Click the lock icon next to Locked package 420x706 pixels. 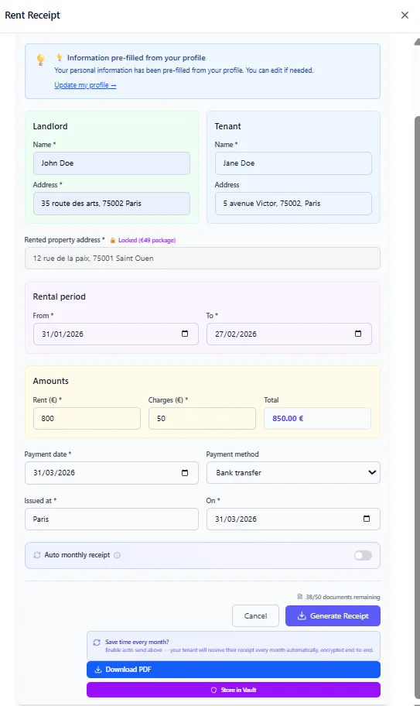[113, 241]
